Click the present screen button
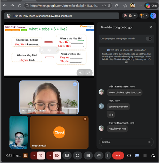Image resolution: width=159 pixels, height=163 pixels. tap(67, 156)
